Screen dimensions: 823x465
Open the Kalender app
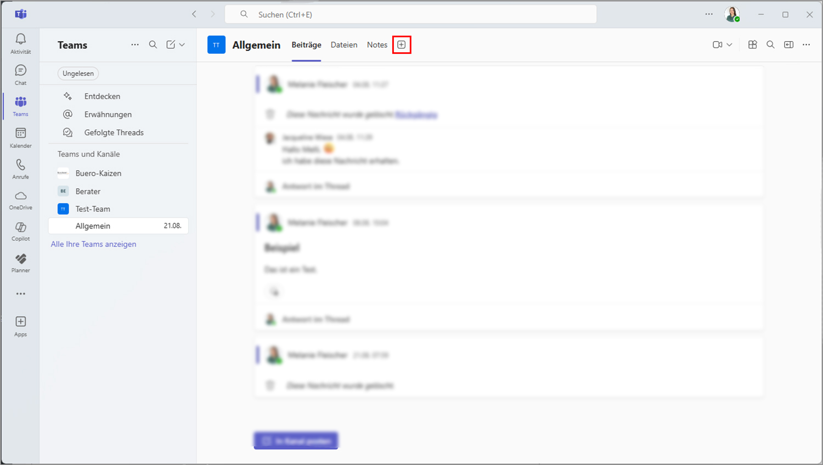click(x=20, y=138)
